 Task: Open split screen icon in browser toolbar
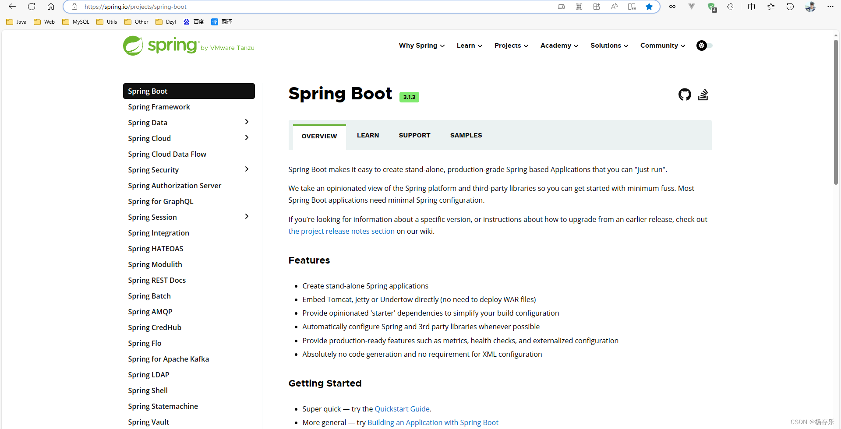click(751, 7)
